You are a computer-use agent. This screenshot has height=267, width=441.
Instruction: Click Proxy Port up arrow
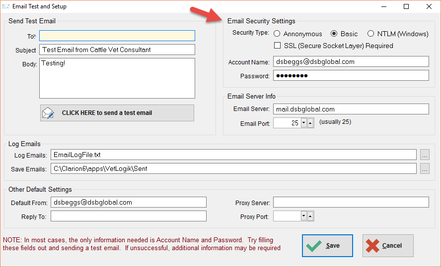point(310,216)
